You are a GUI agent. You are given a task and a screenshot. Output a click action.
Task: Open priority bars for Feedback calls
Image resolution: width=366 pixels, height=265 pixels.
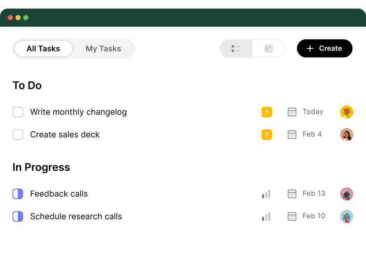(266, 194)
